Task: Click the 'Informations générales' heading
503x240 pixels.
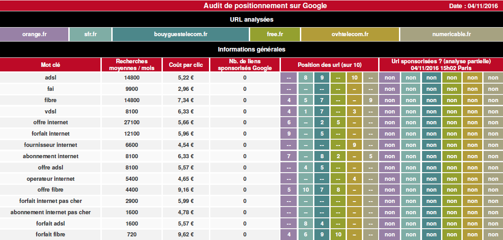Action: click(x=251, y=49)
